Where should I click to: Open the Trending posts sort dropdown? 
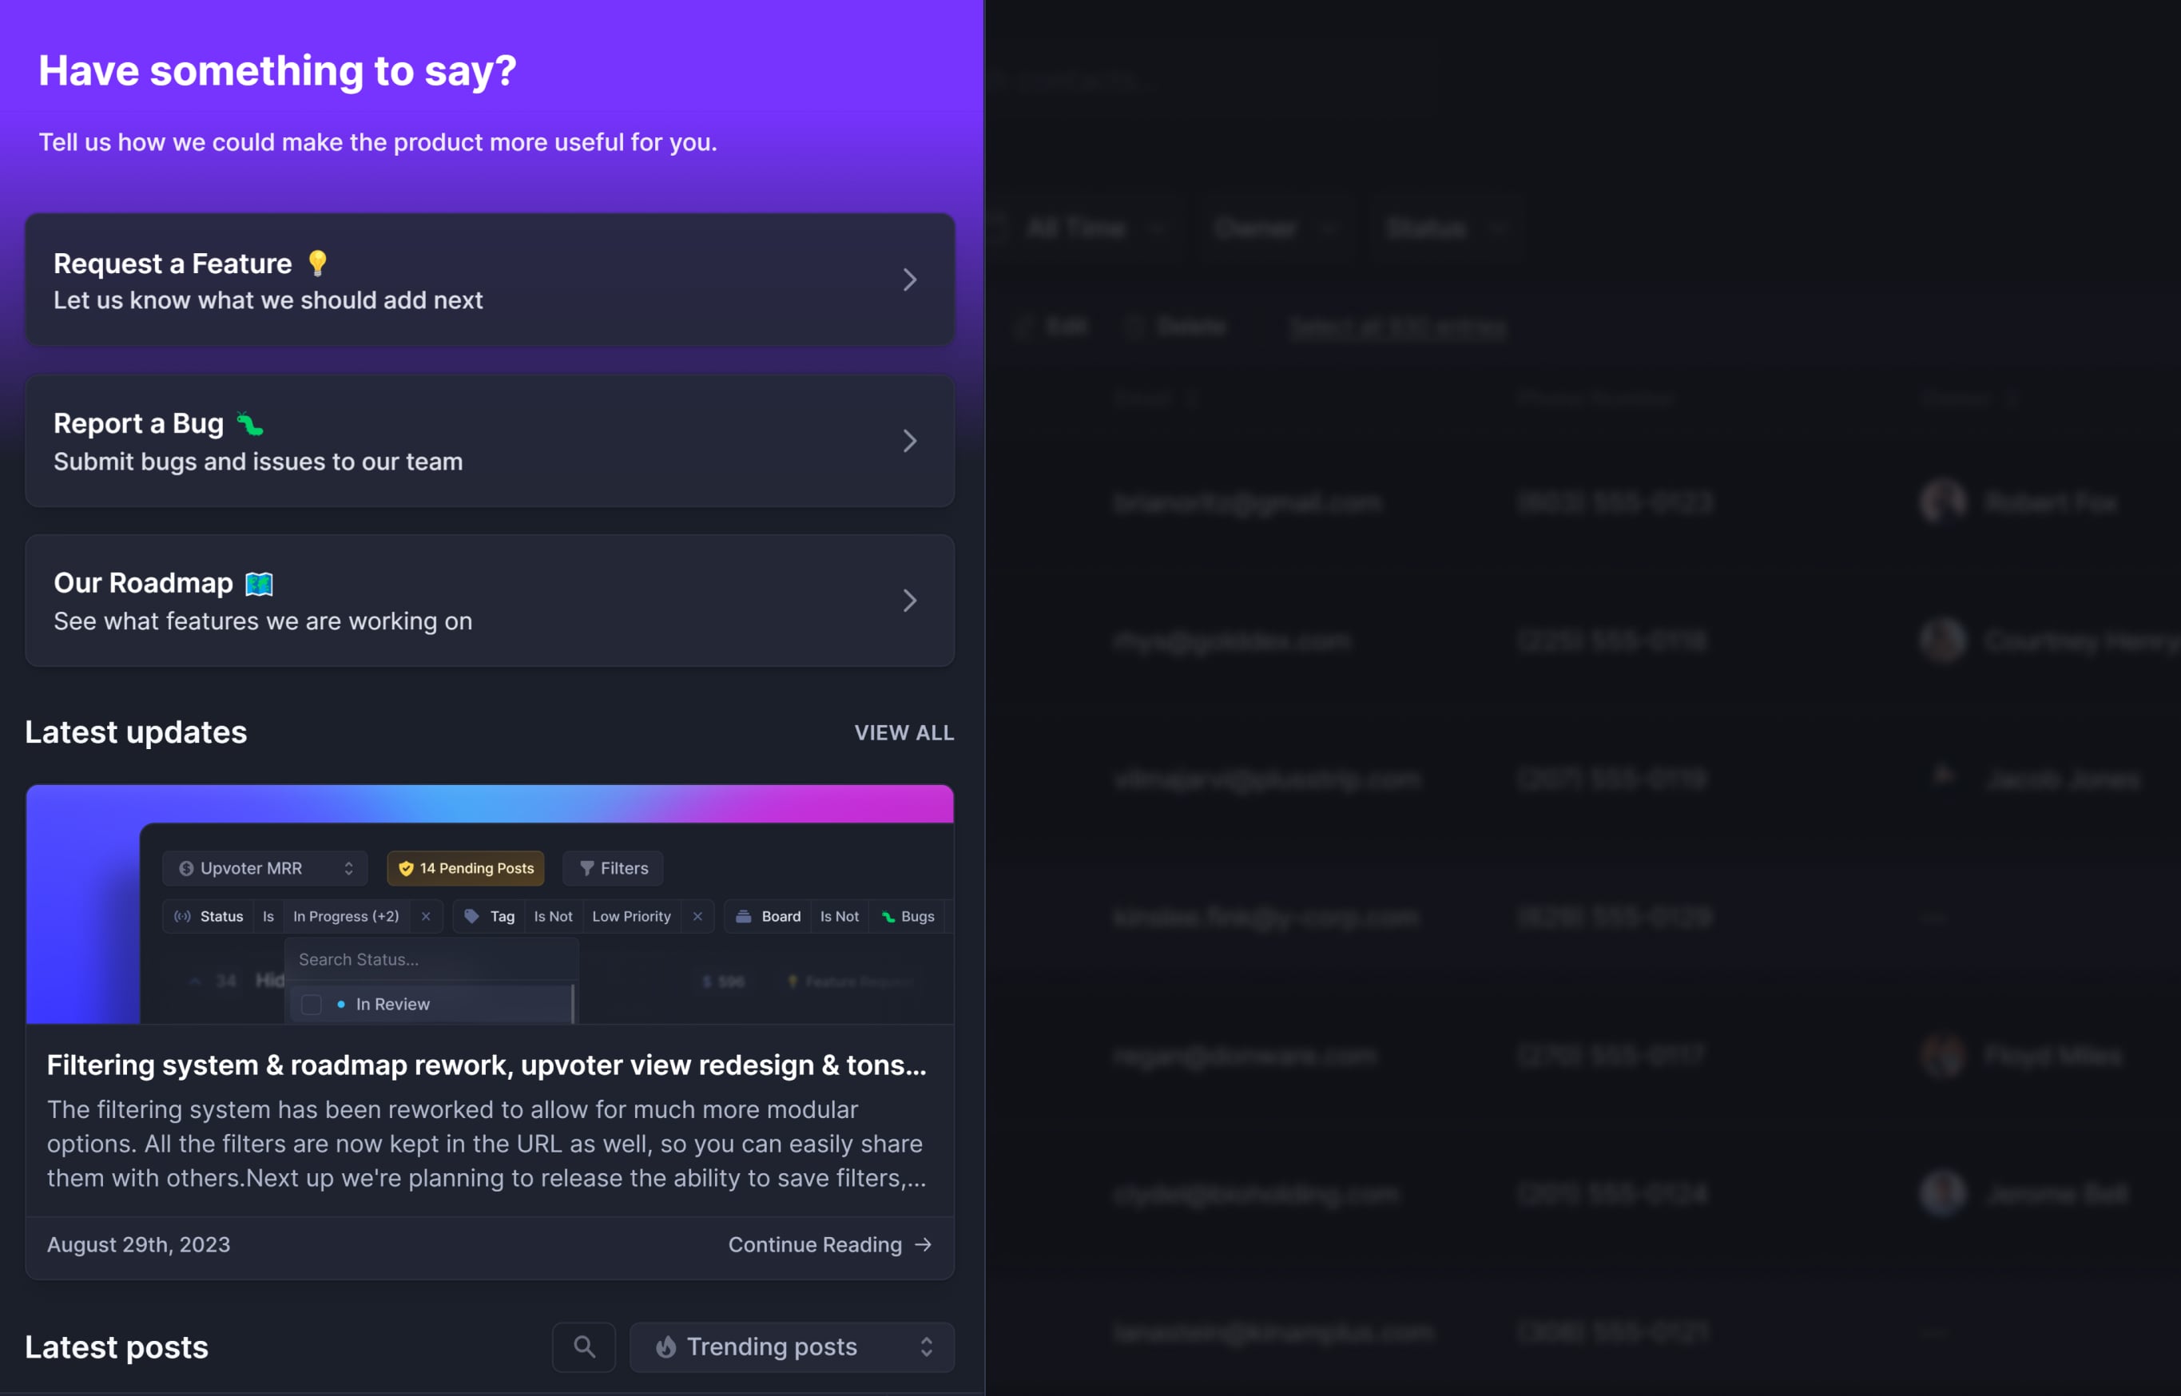pyautogui.click(x=791, y=1347)
